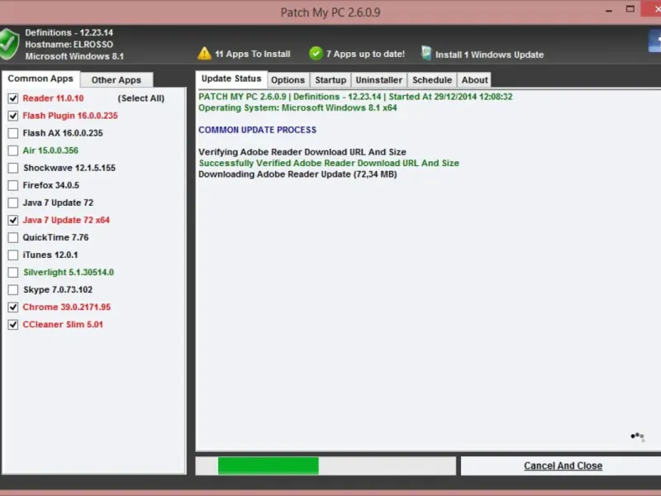Image resolution: width=661 pixels, height=496 pixels.
Task: Tick the Silverlight 5.1.30514.0 checkbox
Action: pos(13,273)
